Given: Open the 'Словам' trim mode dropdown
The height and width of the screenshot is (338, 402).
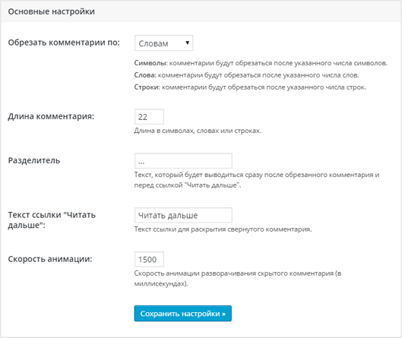Looking at the screenshot, I should click(164, 43).
